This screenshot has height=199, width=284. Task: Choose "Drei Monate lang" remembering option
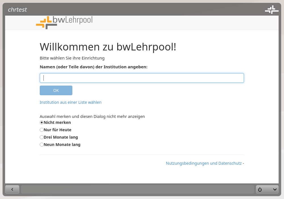pyautogui.click(x=42, y=137)
